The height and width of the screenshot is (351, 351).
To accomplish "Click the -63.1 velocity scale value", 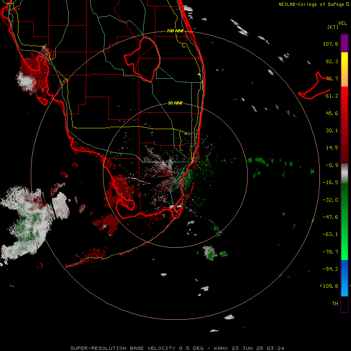I will coord(330,234).
